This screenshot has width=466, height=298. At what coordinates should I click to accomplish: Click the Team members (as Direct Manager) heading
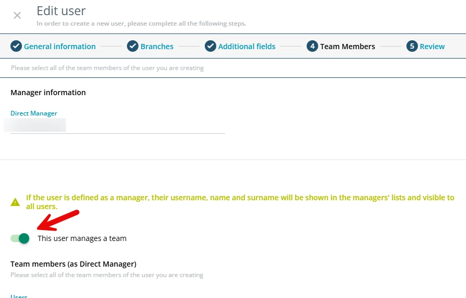point(73,264)
